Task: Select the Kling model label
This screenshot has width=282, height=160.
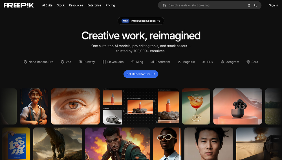Action: pyautogui.click(x=139, y=62)
